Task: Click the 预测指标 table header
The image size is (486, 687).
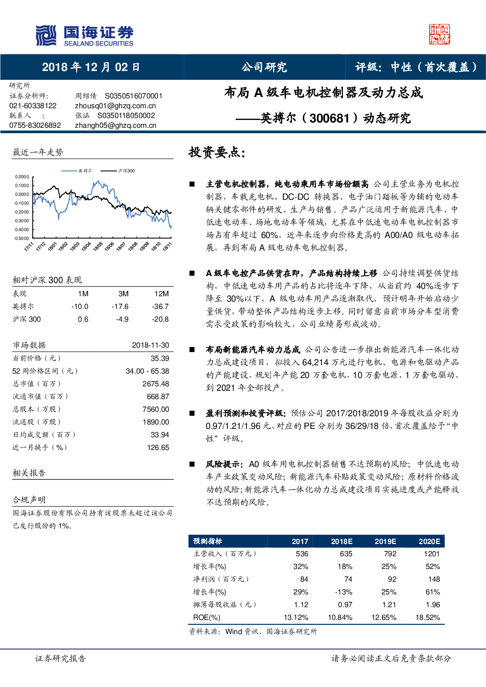Action: coord(208,541)
